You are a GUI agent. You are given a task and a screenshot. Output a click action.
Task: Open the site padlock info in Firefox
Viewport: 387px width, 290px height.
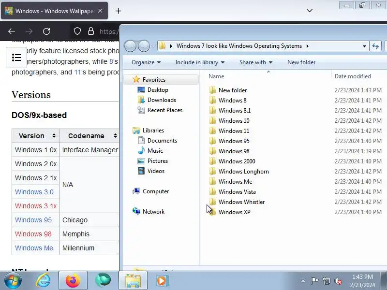click(x=91, y=31)
